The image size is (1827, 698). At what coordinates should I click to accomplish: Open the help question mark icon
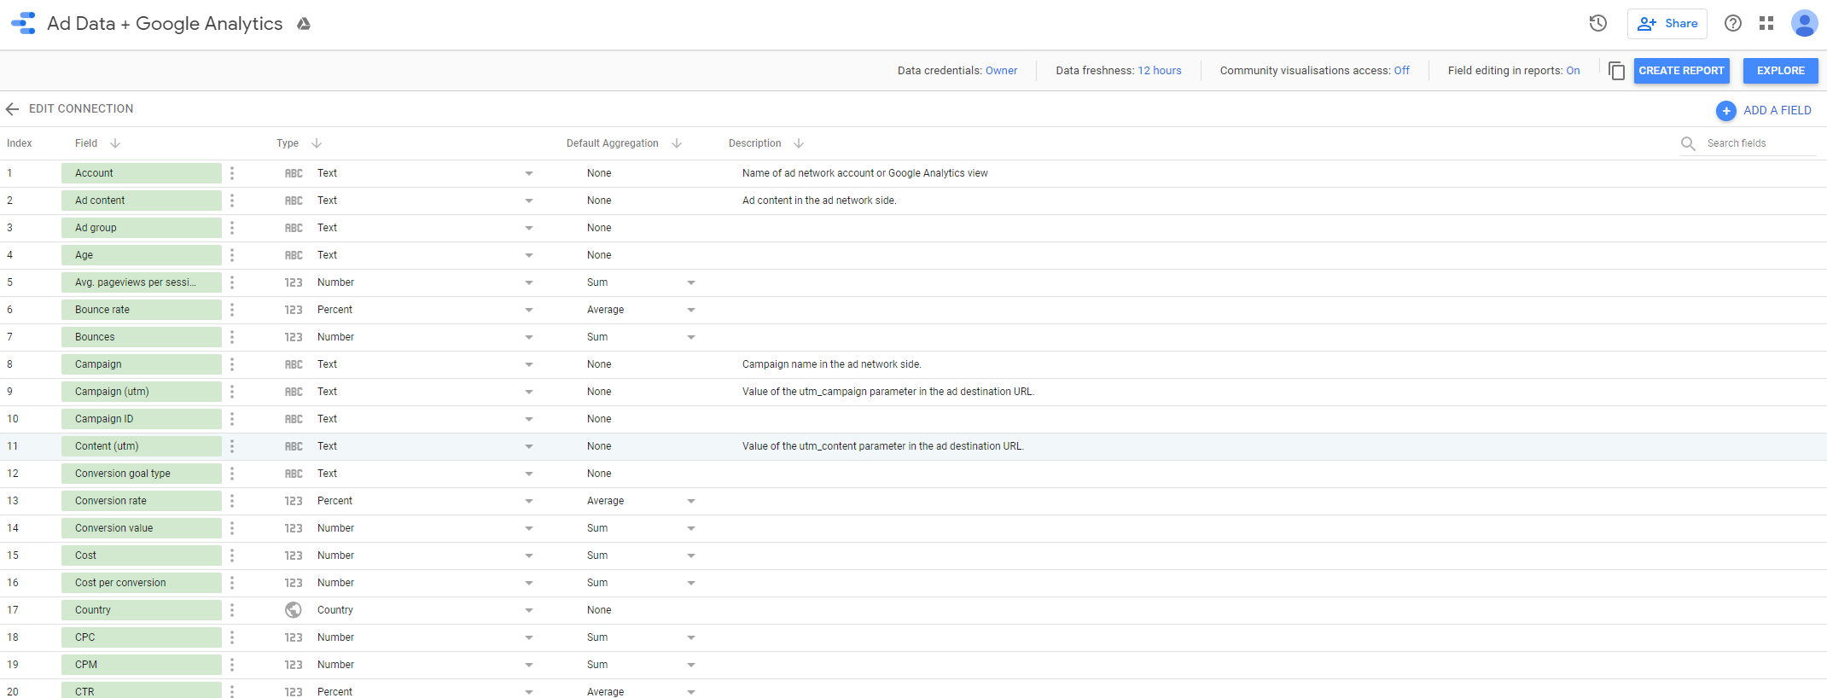pos(1732,23)
